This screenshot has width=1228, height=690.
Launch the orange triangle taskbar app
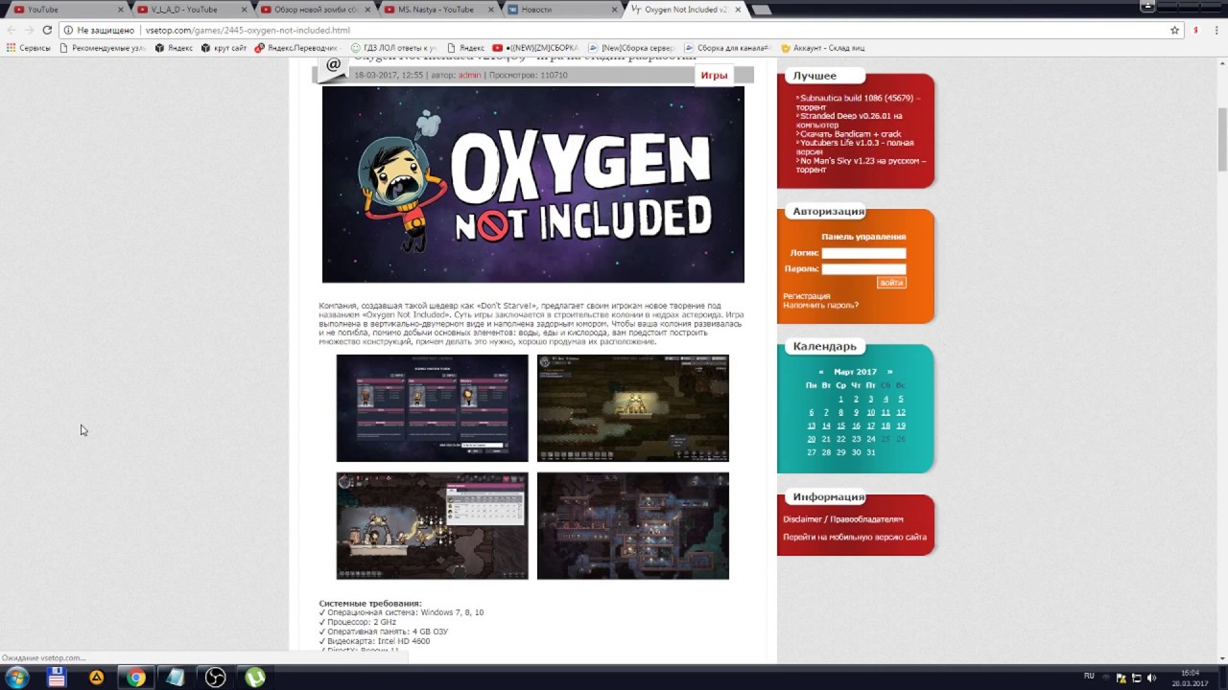pos(97,678)
